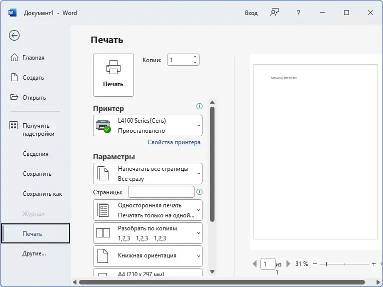Viewport: 383px width, 287px height.
Task: Click the Страницы input field
Action: click(161, 192)
